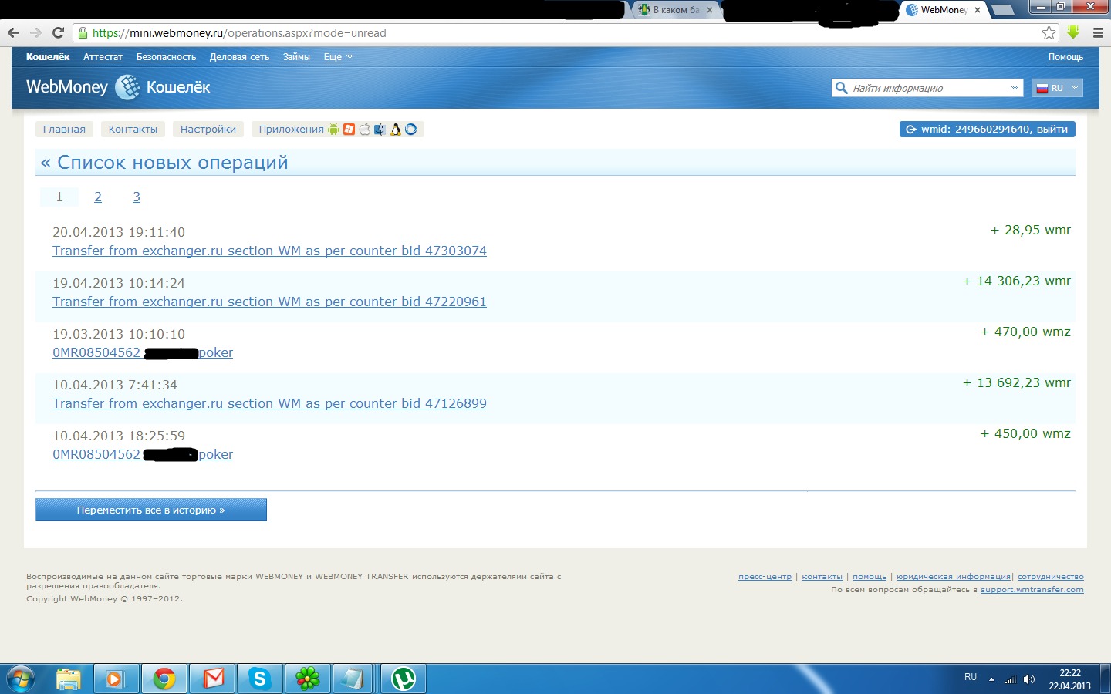Open the Chrome menu icon

(1098, 32)
